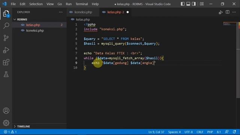Viewport: 240px width, 135px height.
Task: Click the mysqli_query function text
Action: pyautogui.click(x=113, y=43)
